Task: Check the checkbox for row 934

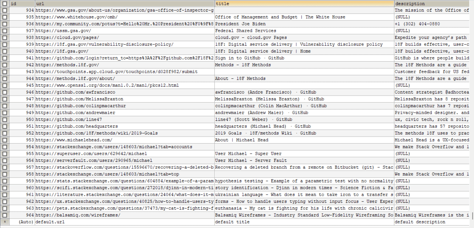Action: (x=5, y=10)
